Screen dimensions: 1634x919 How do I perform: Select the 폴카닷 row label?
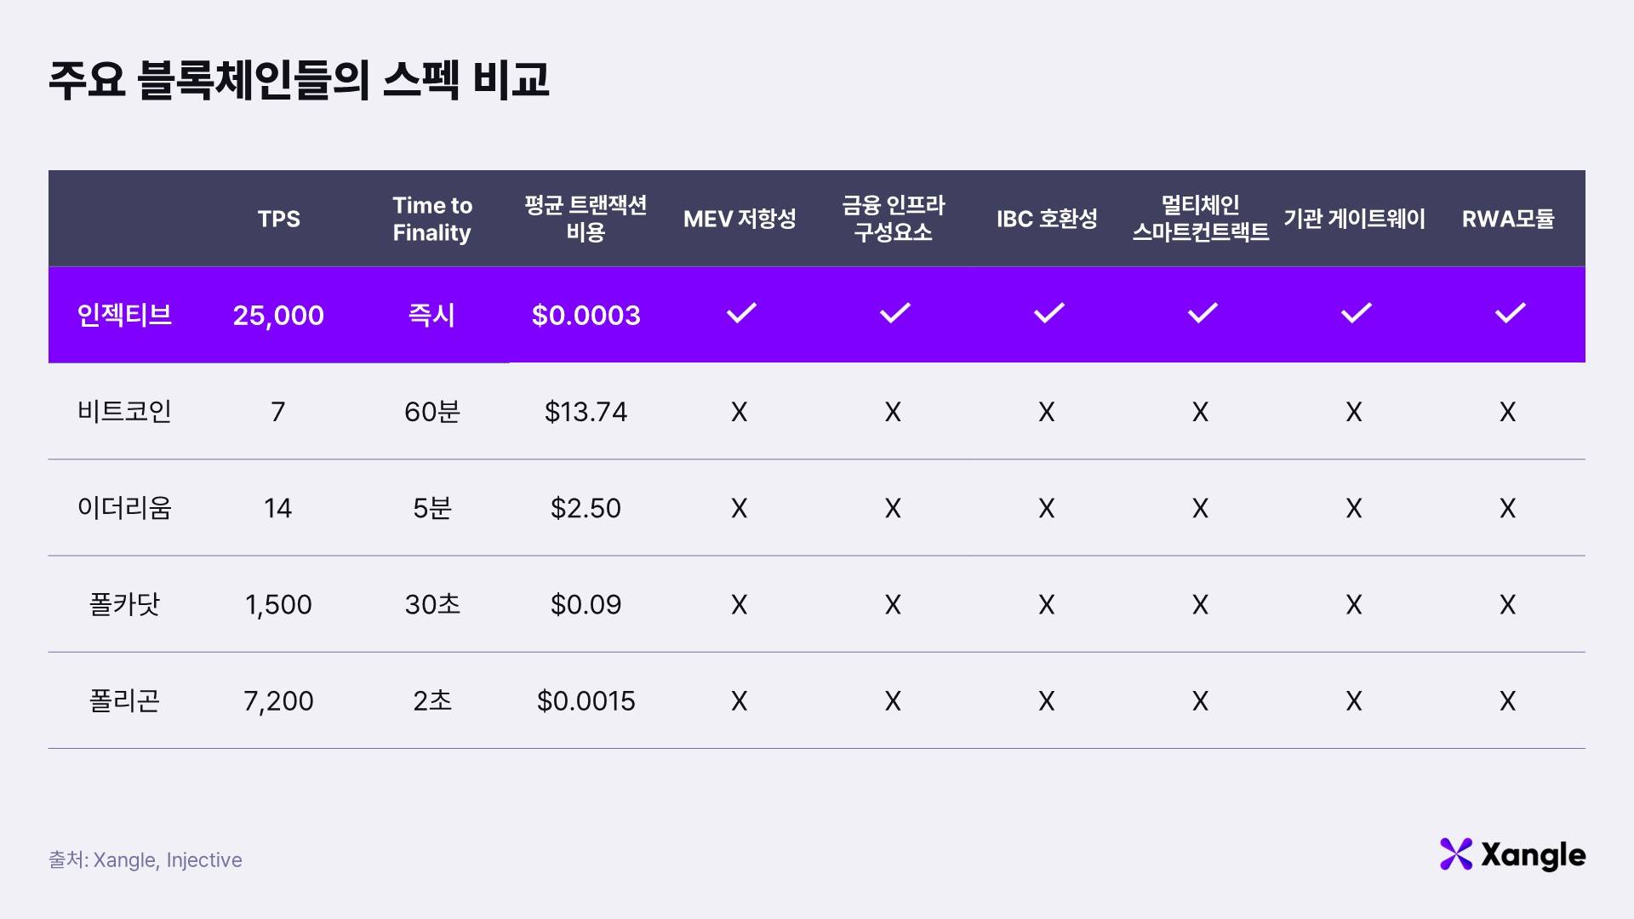click(124, 604)
